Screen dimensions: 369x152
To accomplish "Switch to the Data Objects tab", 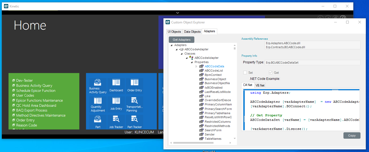I will tap(192, 31).
